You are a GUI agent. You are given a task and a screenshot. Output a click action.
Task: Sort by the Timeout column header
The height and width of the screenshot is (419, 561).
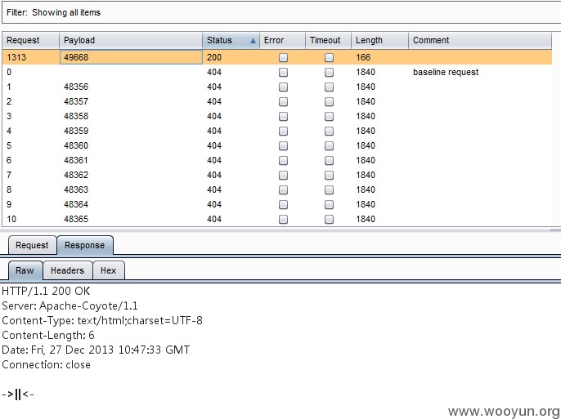pyautogui.click(x=328, y=40)
